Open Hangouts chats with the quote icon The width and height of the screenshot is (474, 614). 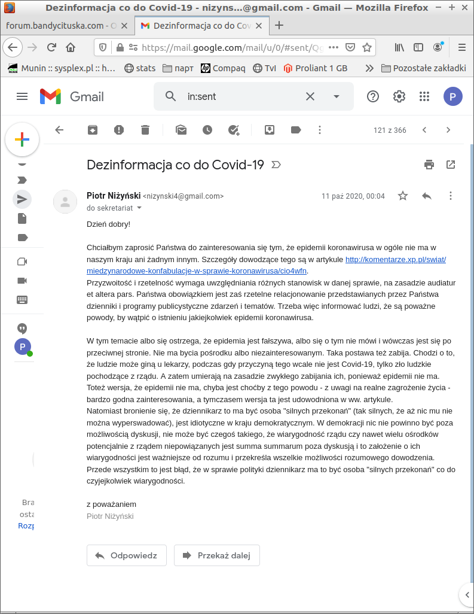tap(22, 329)
